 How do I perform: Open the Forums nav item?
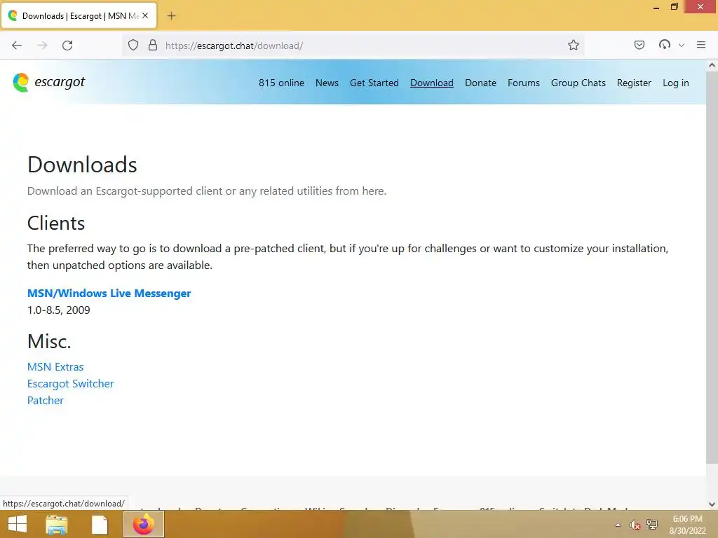click(x=523, y=83)
